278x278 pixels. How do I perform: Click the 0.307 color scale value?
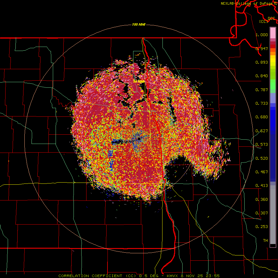(x=262, y=213)
